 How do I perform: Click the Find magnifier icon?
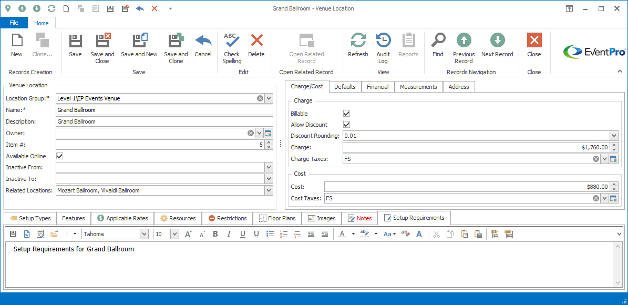click(x=438, y=41)
